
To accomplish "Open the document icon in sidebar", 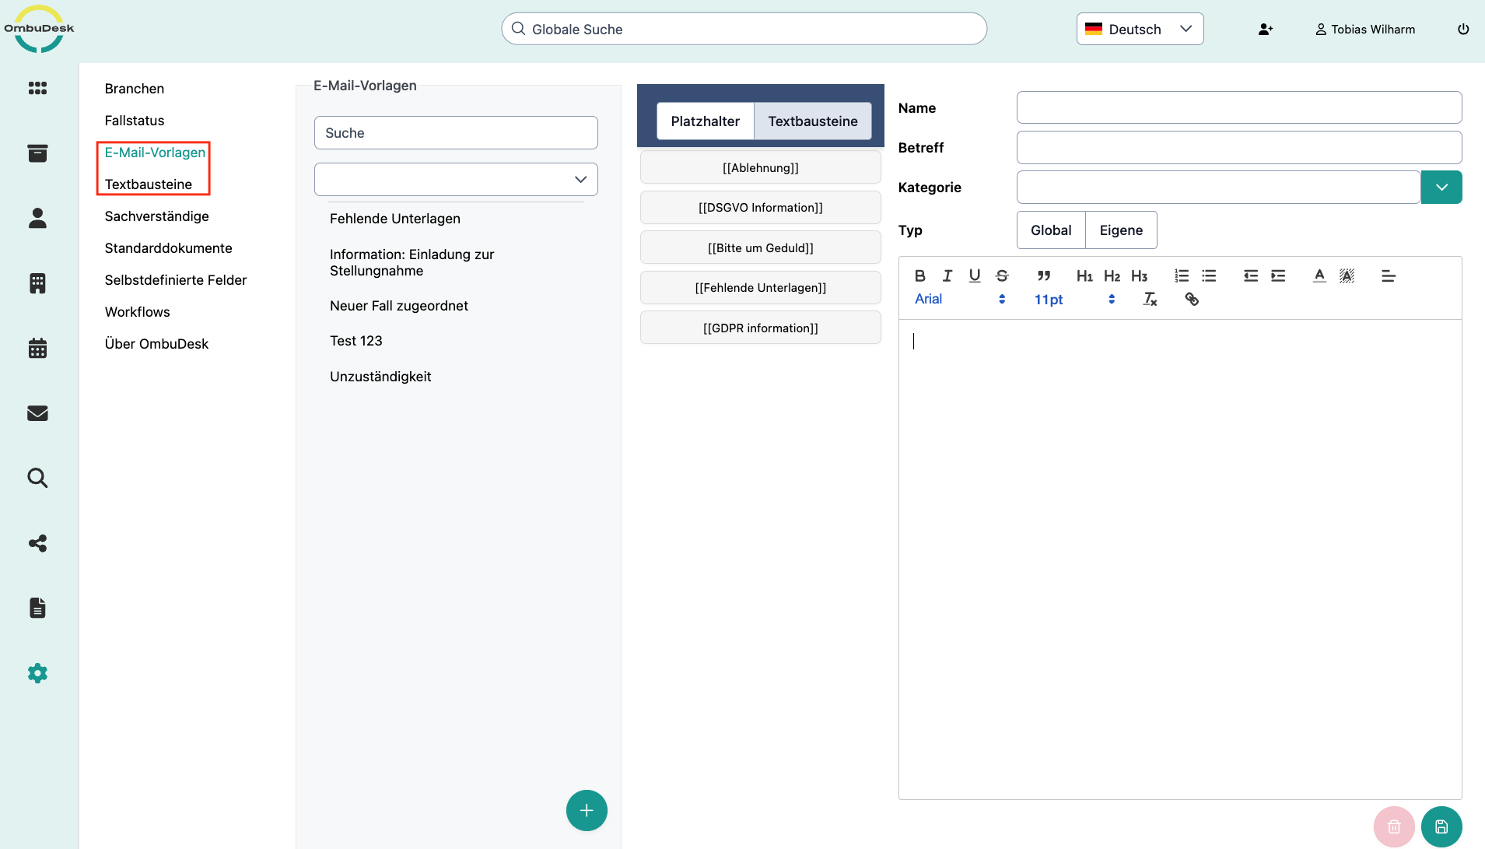I will [x=37, y=608].
